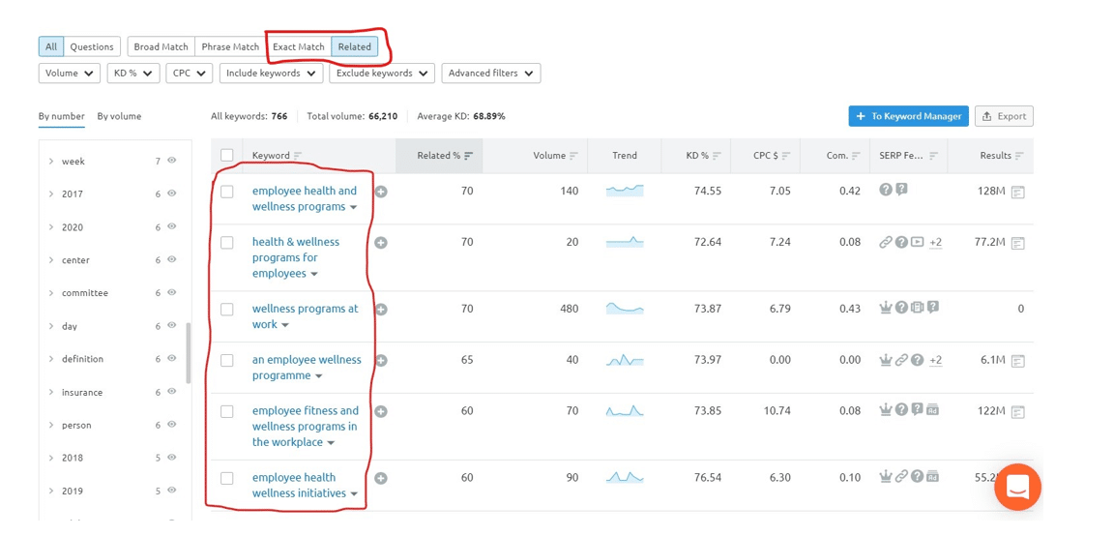Open SERP snapshot icon for 128M results
The height and width of the screenshot is (536, 1114).
[1018, 192]
